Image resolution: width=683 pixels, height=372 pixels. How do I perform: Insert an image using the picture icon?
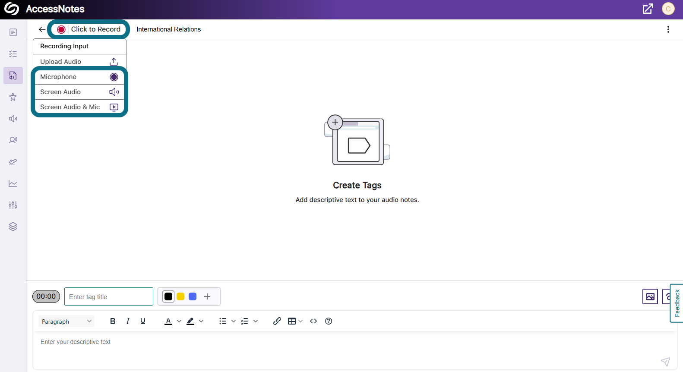650,296
